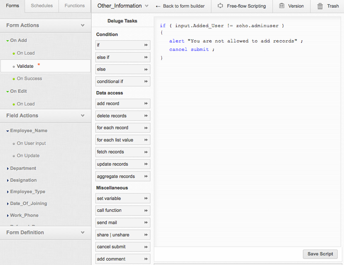Insert an 'else if' condition task
344x265 pixels.
[123, 57]
